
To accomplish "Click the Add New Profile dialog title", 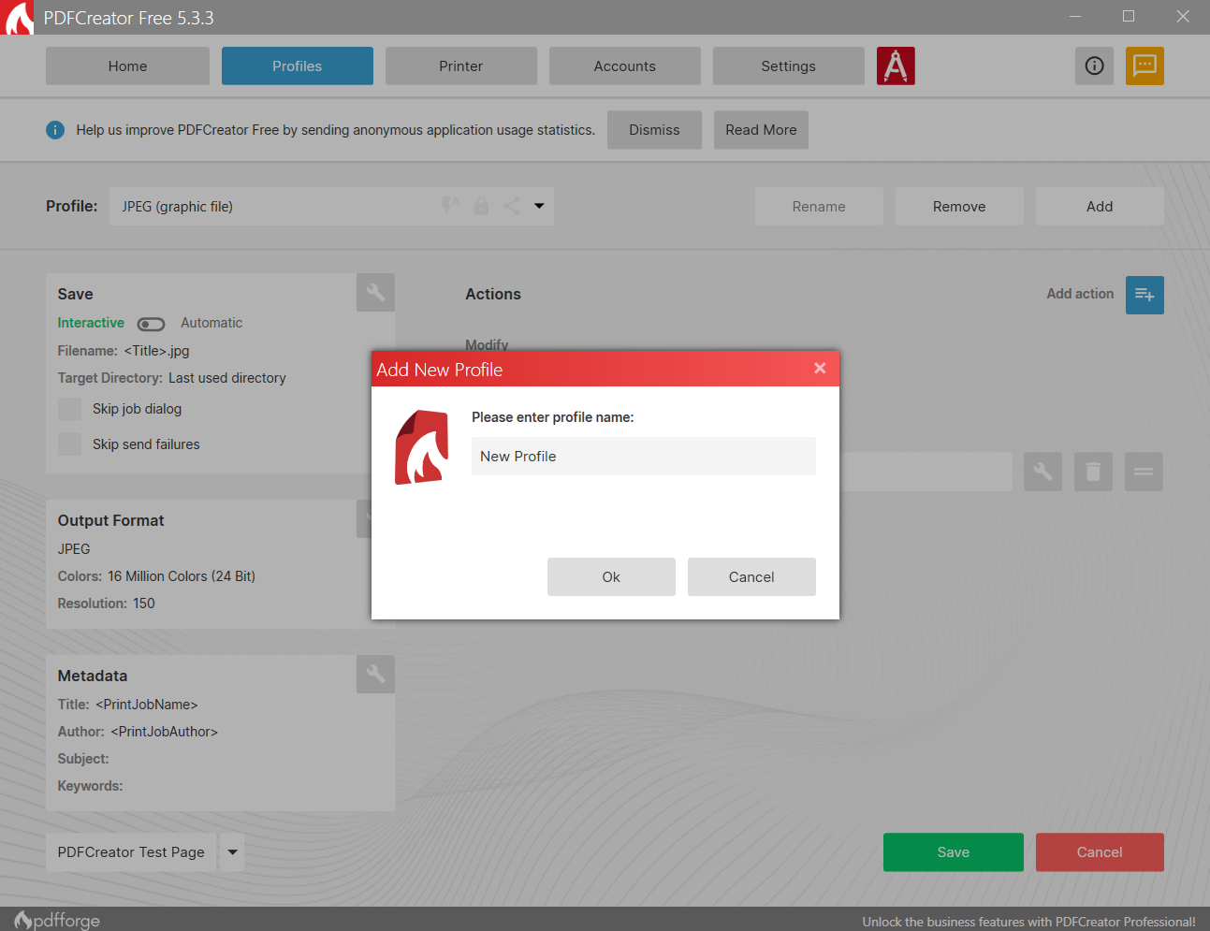I will (440, 370).
